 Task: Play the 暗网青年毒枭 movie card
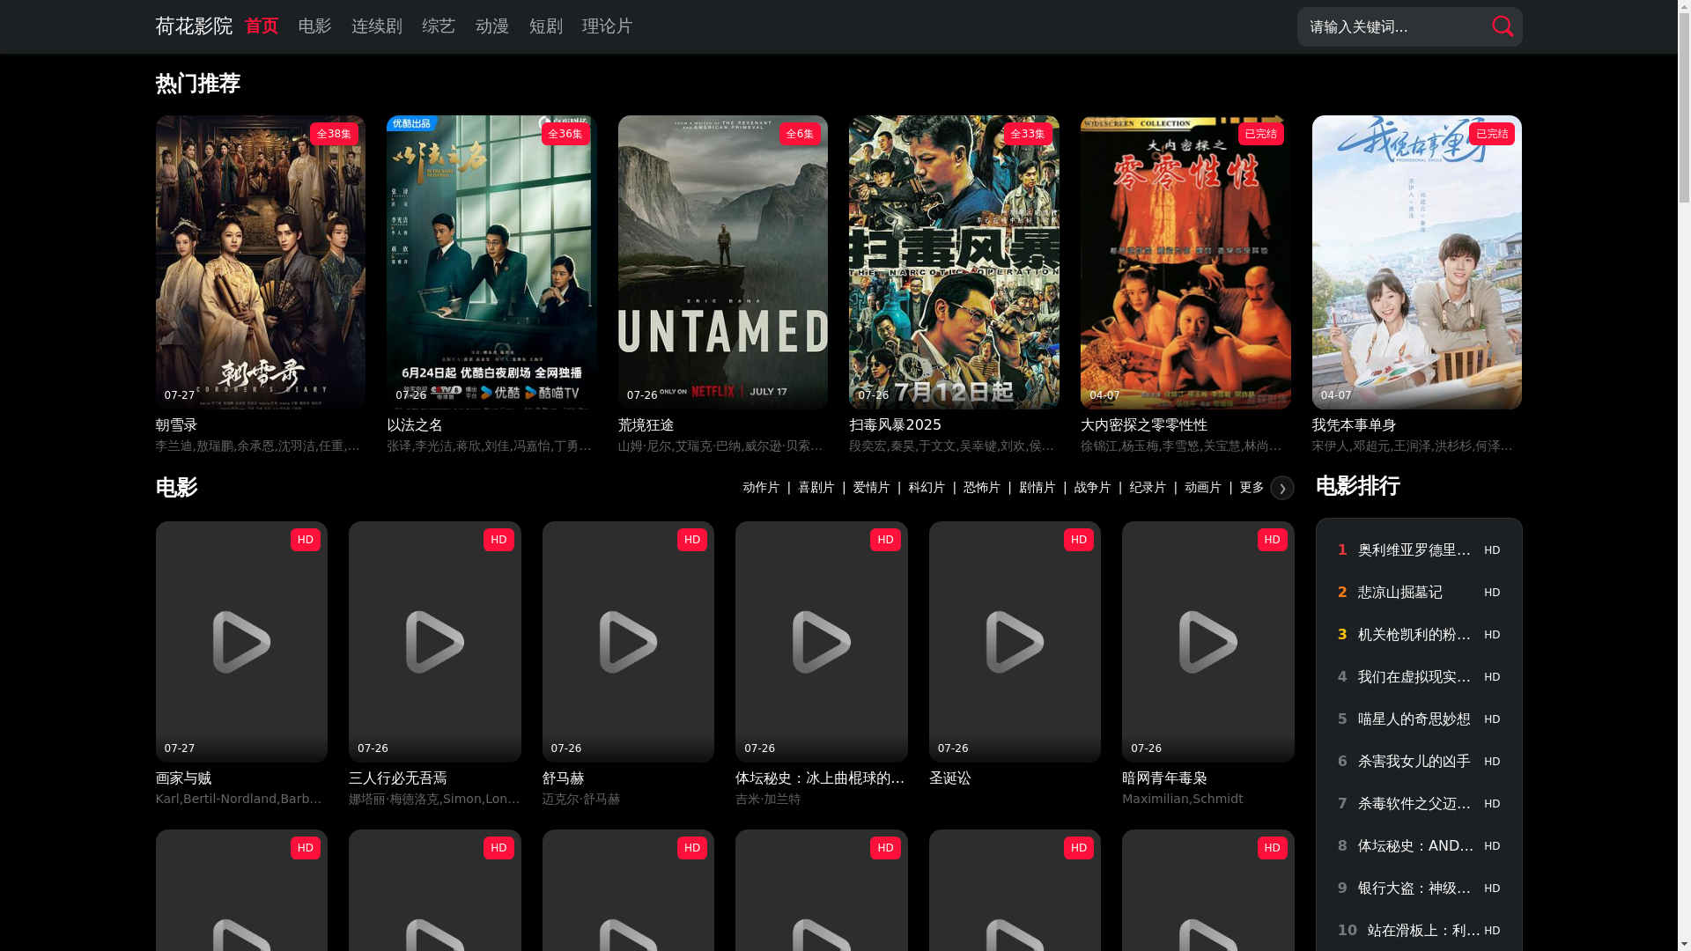click(1208, 642)
